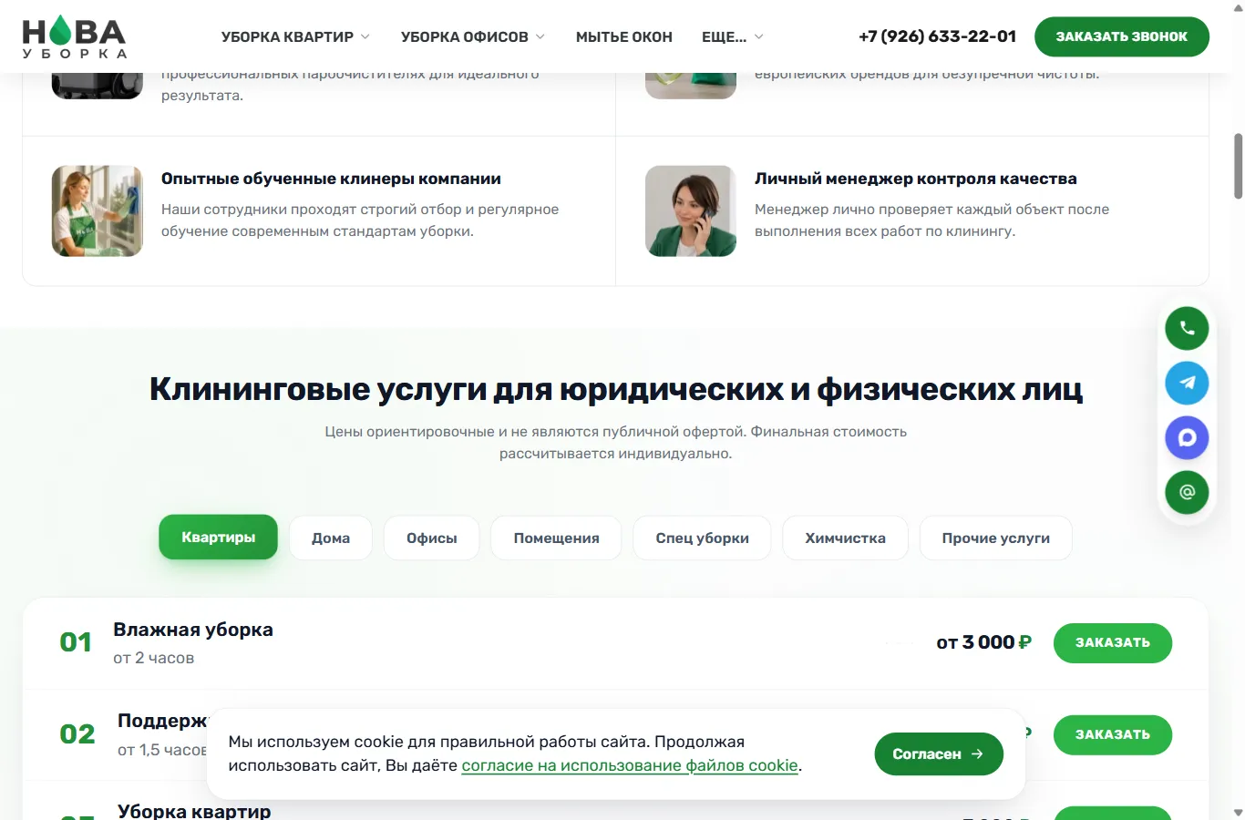Switch to the Химчистка tab

(x=845, y=538)
